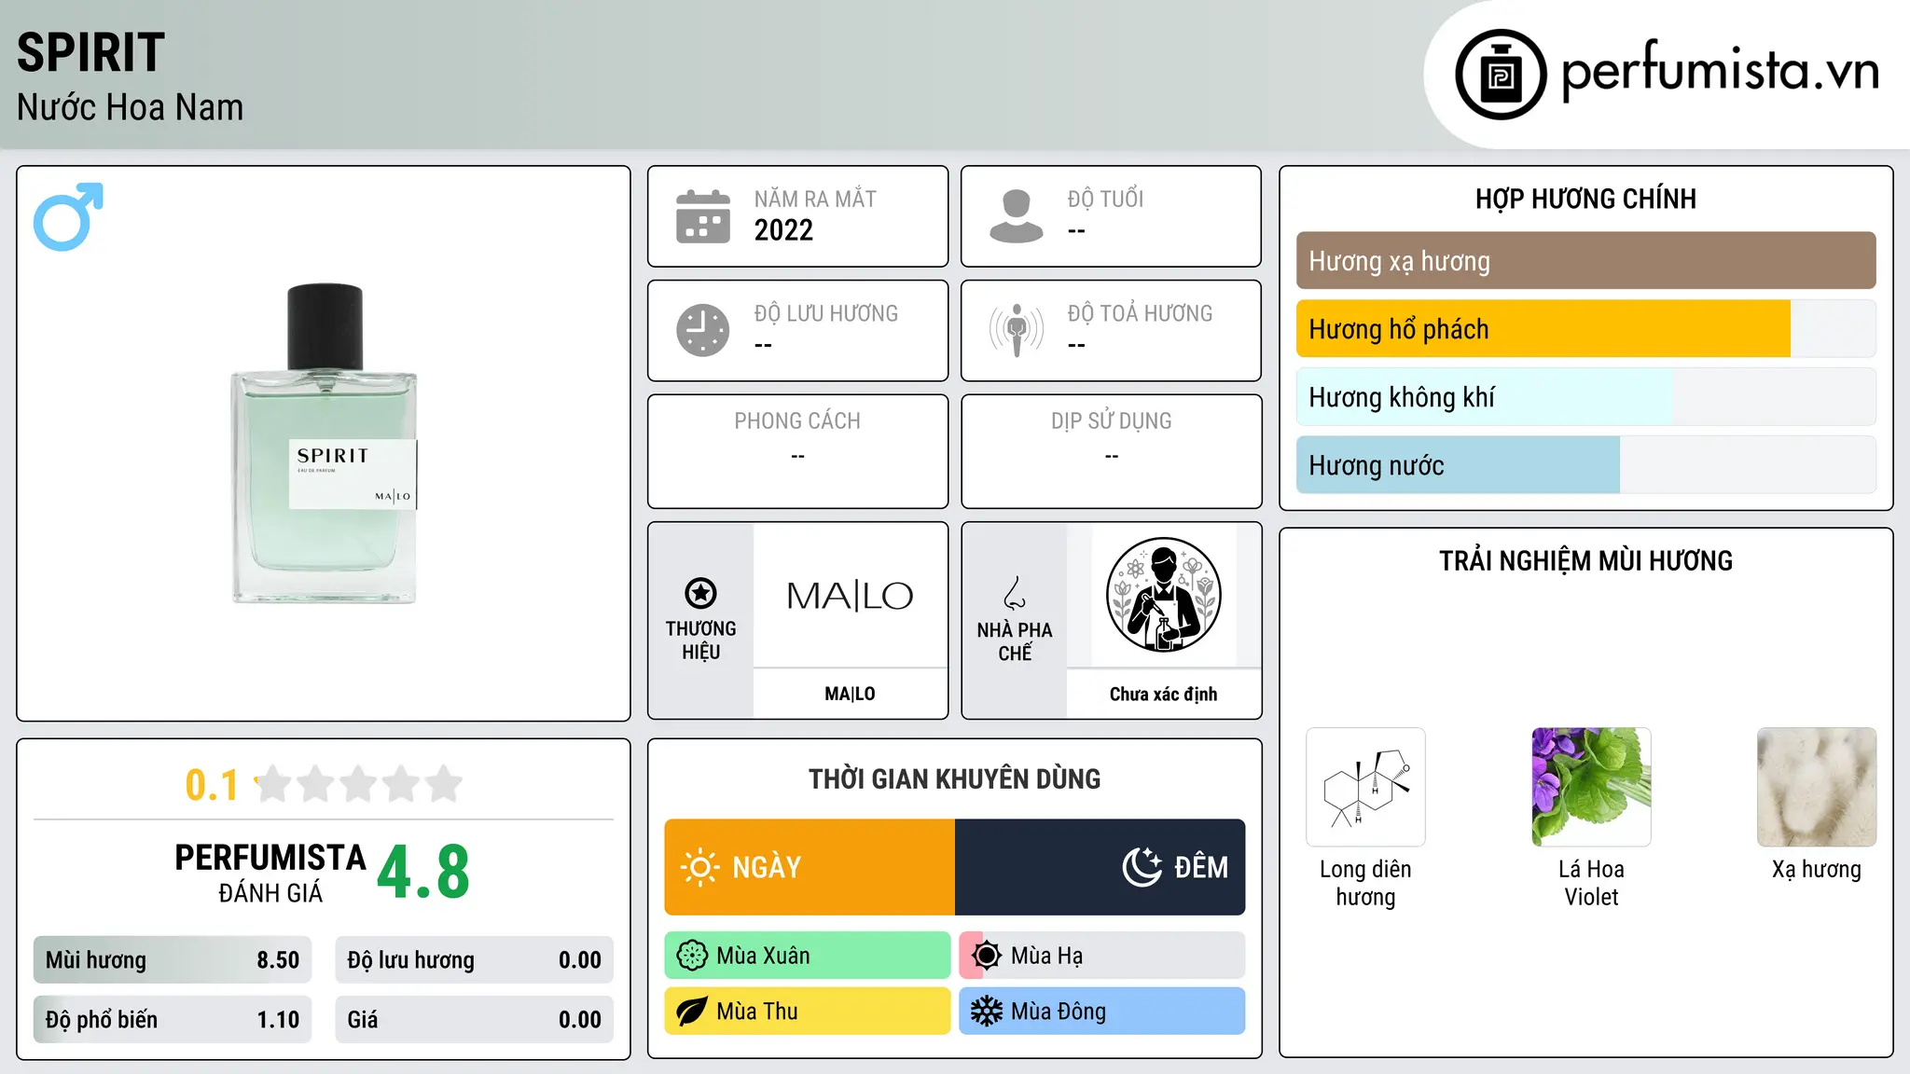Click the Đêm nighttime segment

click(1100, 867)
